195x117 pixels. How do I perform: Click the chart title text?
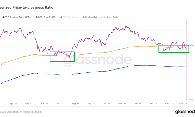click(x=26, y=7)
